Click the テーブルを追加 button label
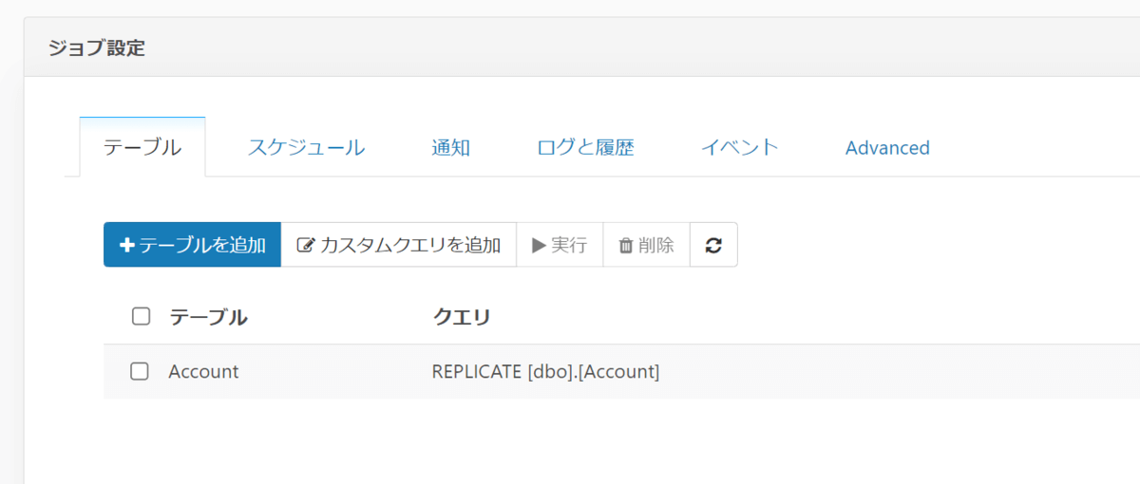 click(x=202, y=245)
